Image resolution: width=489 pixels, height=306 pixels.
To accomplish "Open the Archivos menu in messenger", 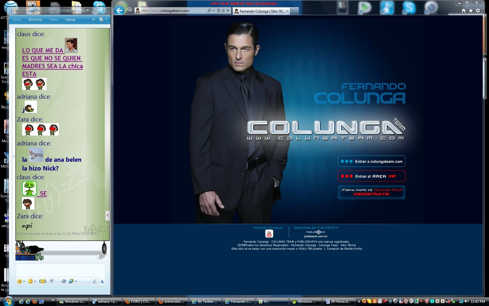I will [x=35, y=20].
